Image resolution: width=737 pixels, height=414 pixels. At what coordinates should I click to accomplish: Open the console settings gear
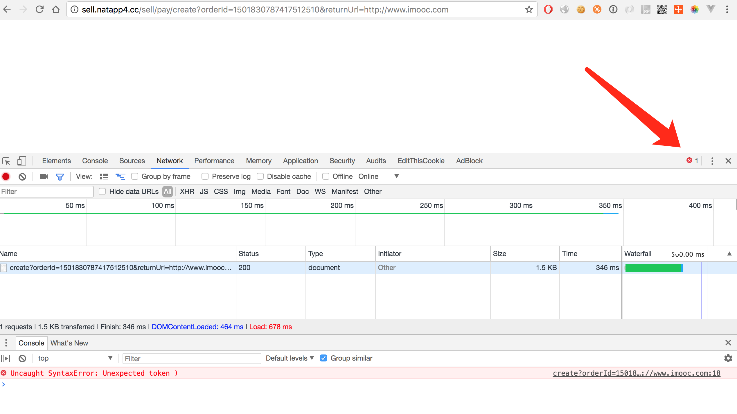coord(728,358)
